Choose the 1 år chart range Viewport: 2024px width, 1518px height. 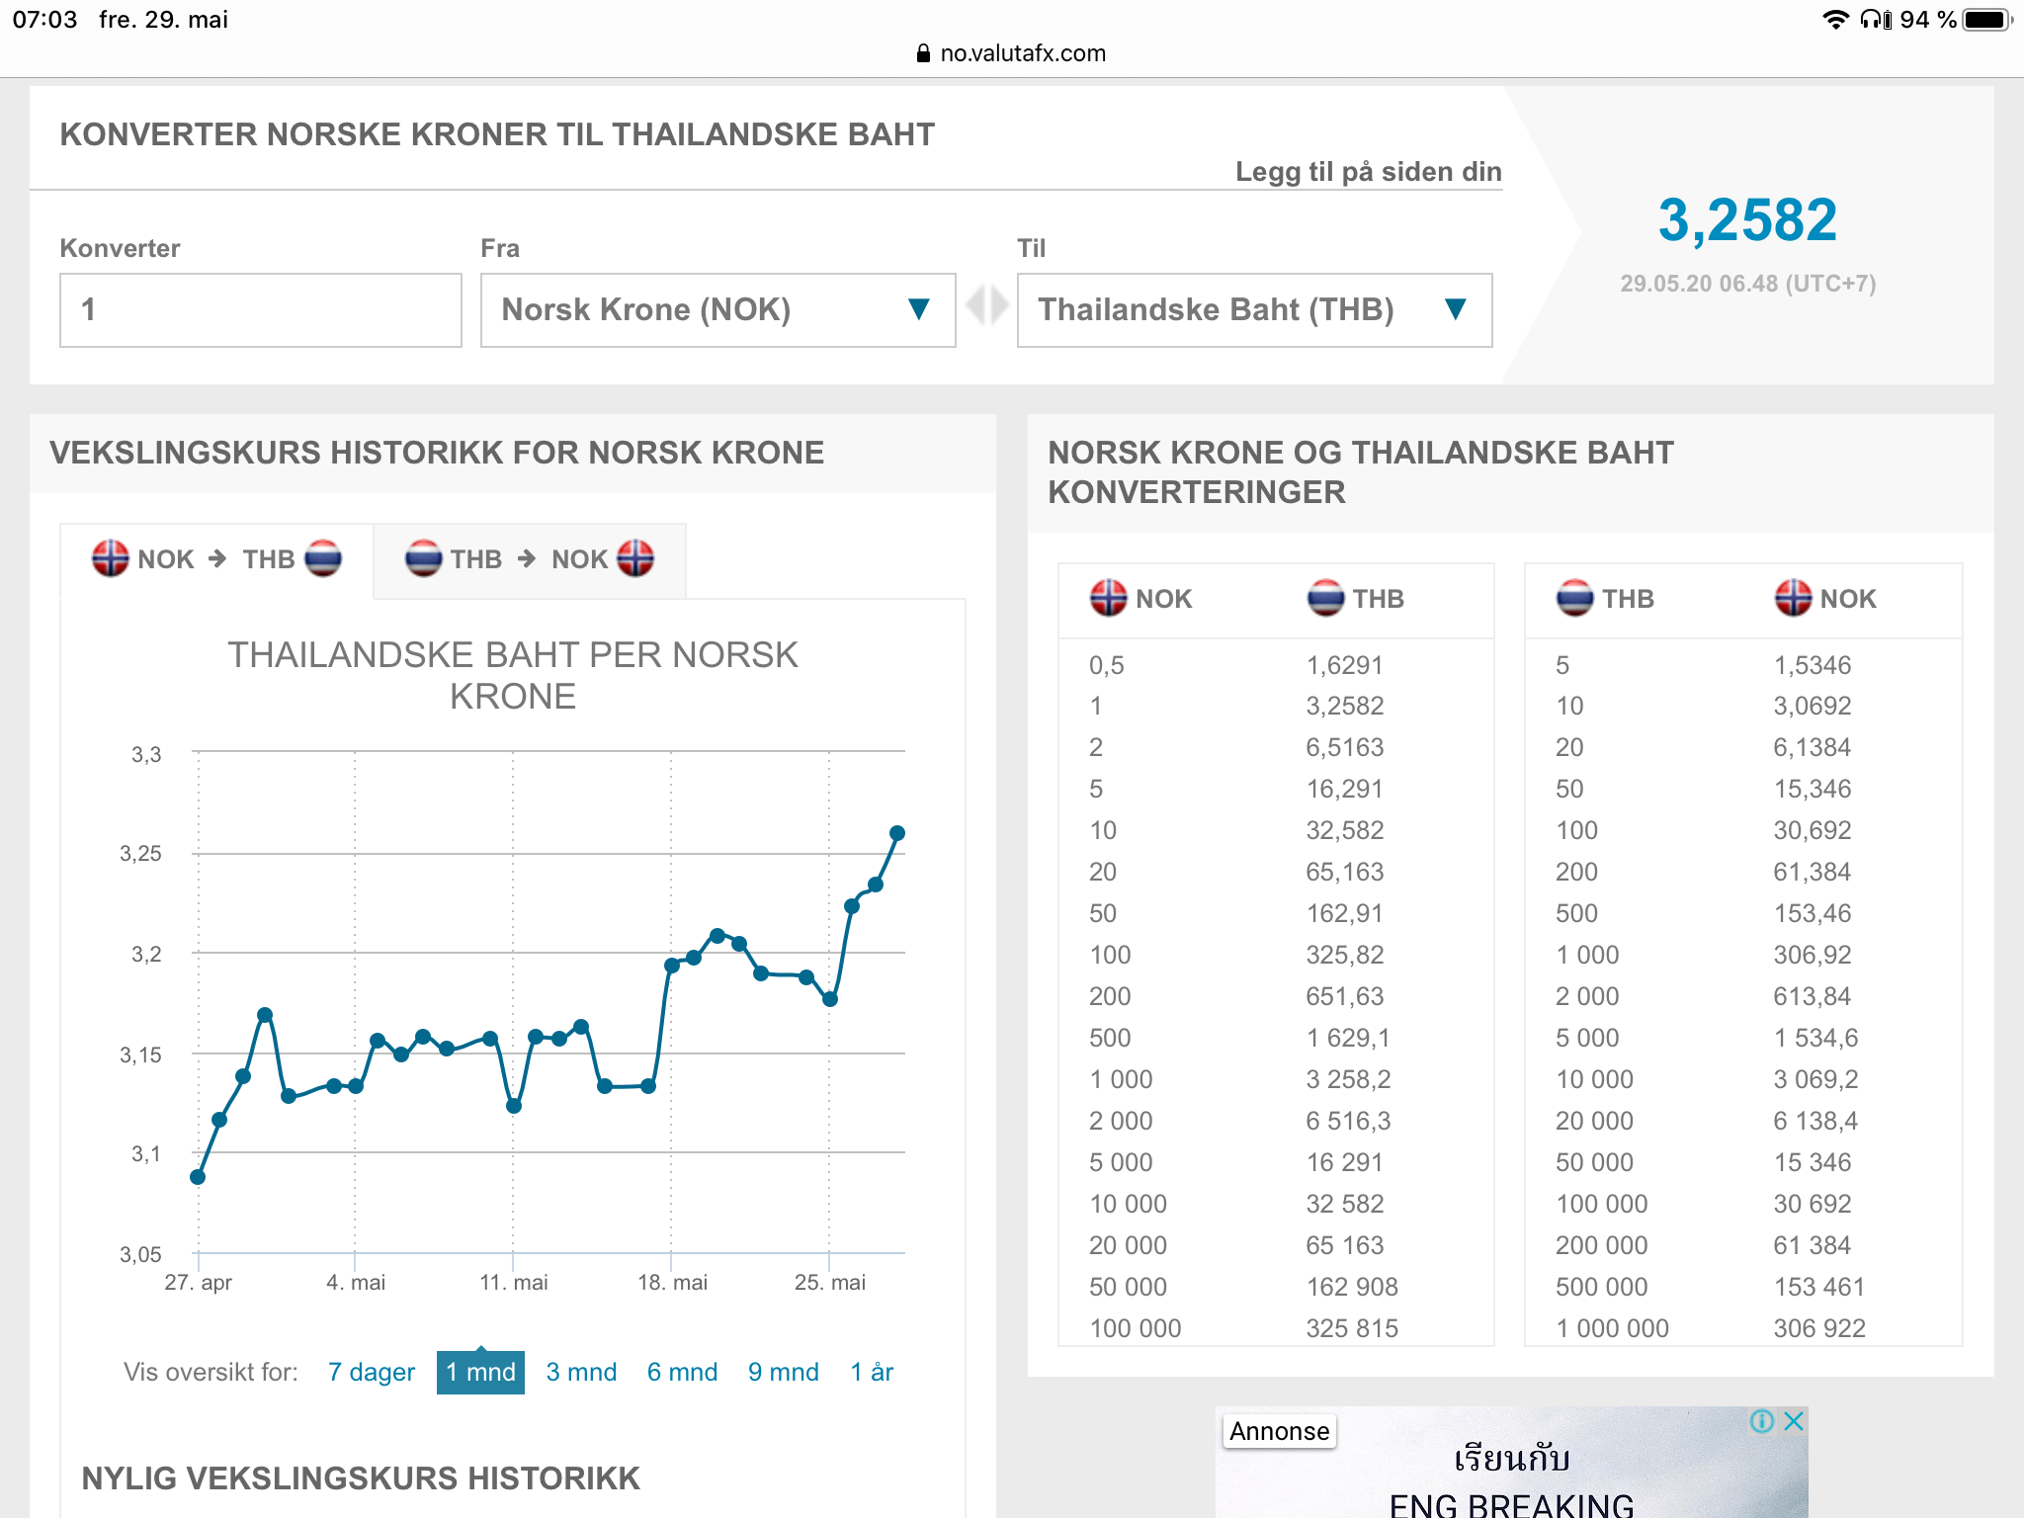tap(872, 1372)
